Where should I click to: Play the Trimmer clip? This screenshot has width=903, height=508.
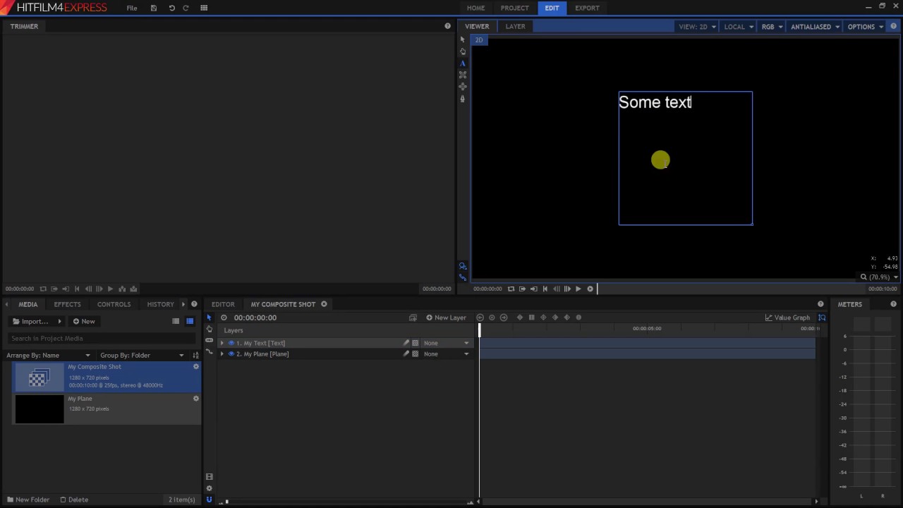click(110, 289)
